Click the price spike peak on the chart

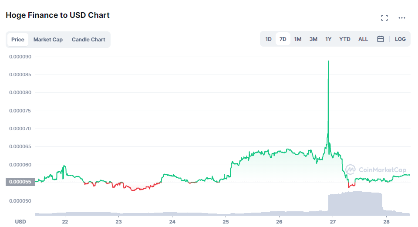pos(328,61)
